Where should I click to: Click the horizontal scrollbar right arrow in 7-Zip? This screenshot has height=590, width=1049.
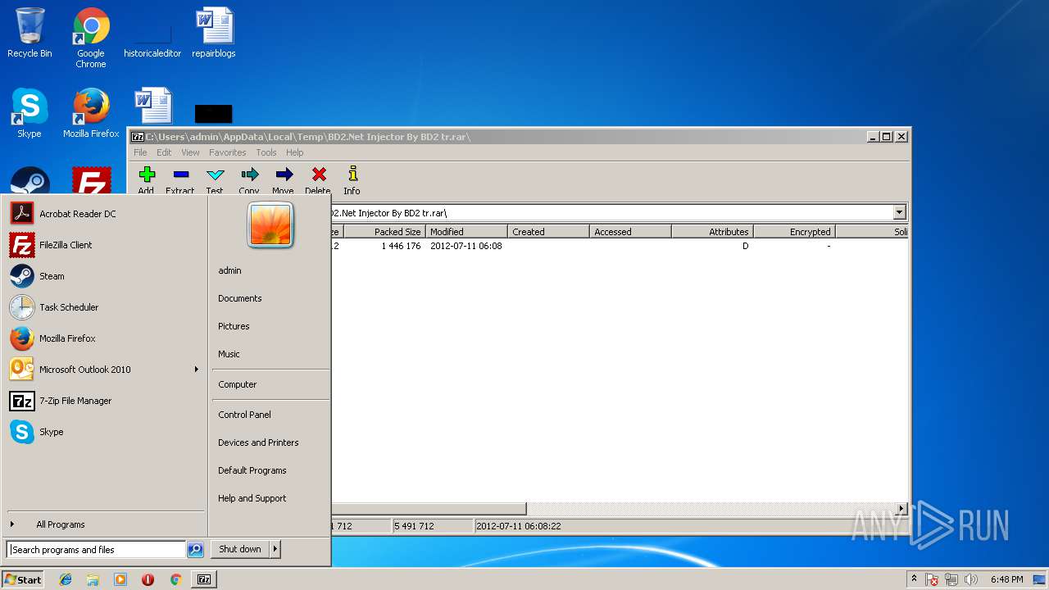(901, 509)
